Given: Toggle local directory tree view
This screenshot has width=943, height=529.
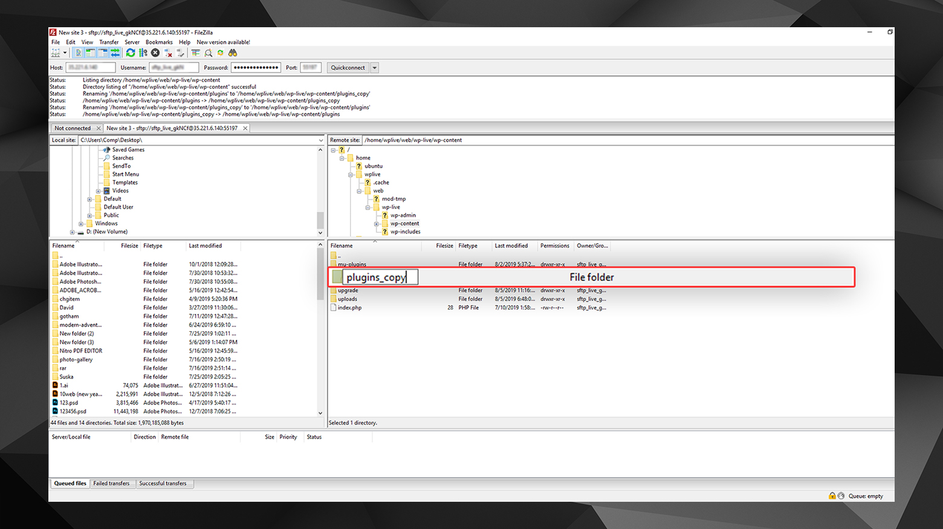Looking at the screenshot, I should (90, 53).
